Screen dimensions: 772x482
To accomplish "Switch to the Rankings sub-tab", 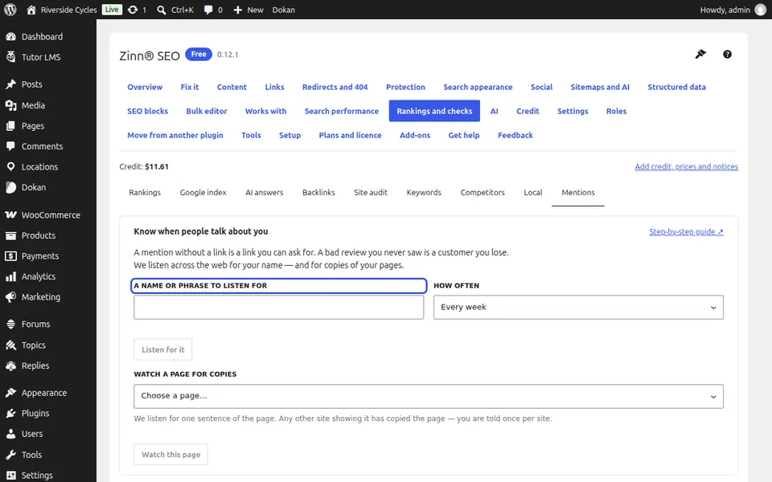I will (x=145, y=192).
